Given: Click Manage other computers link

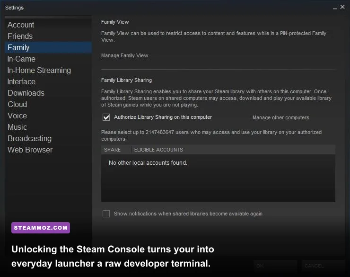Looking at the screenshot, I should (281, 117).
